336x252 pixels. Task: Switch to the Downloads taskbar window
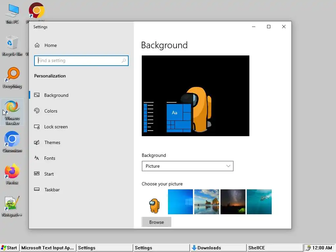[x=218, y=248]
